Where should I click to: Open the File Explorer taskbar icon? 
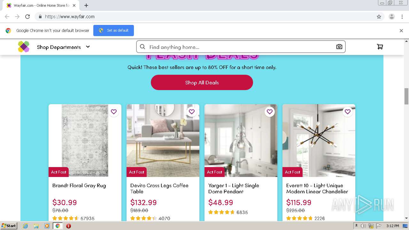pos(36,226)
